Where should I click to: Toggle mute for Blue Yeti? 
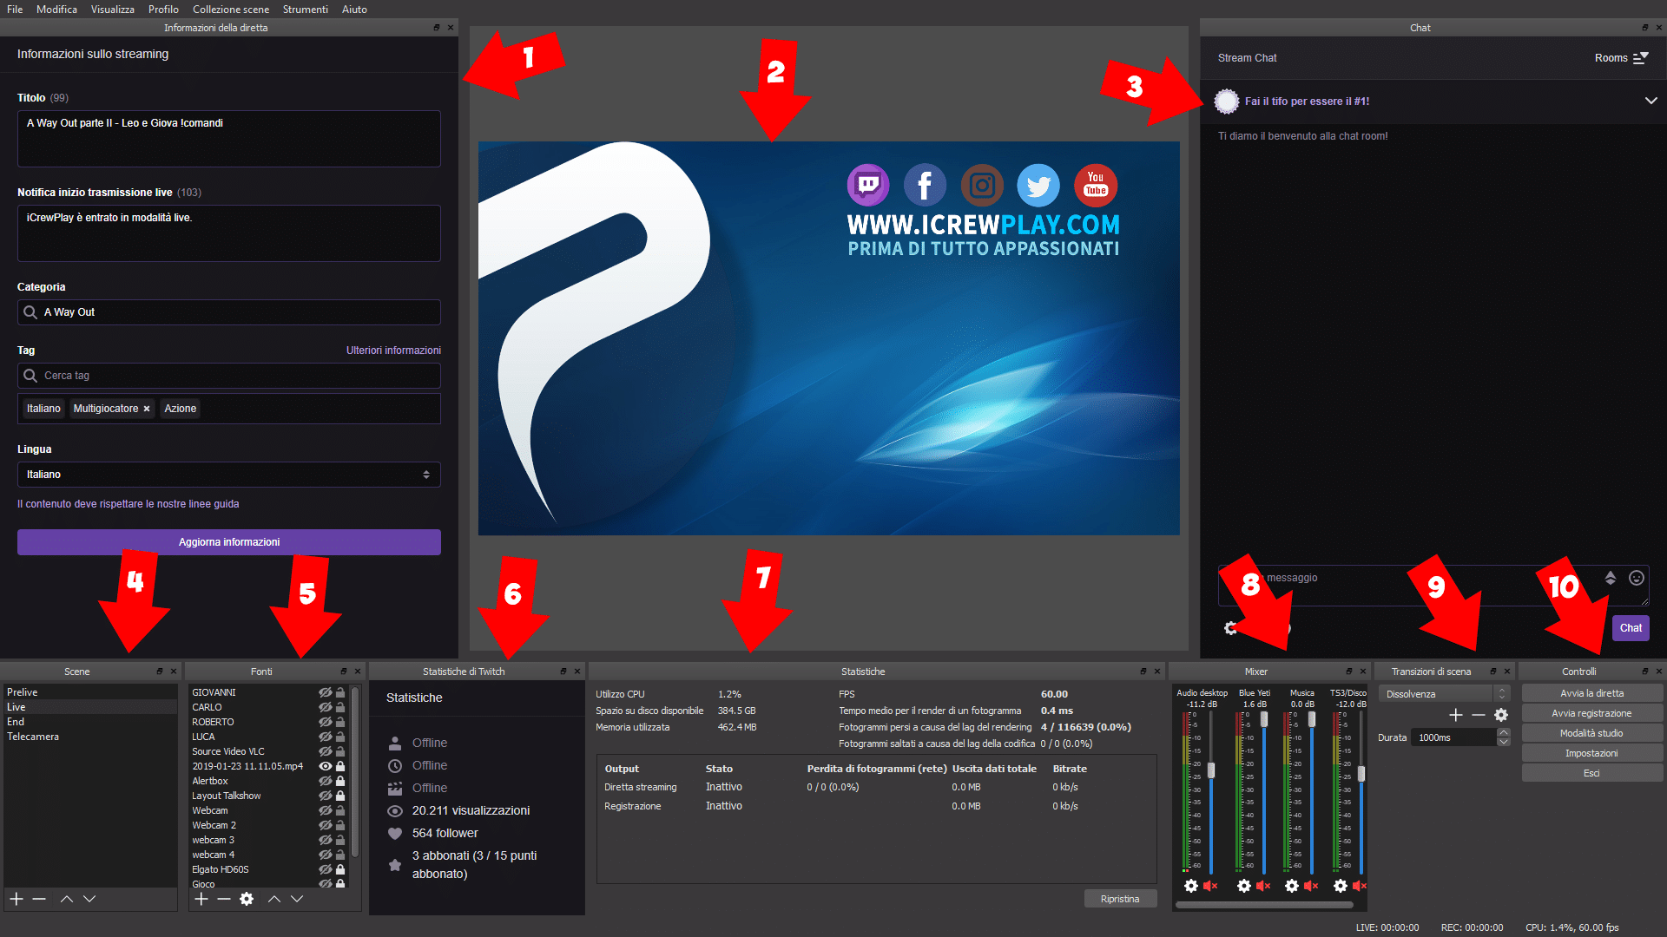point(1263,886)
